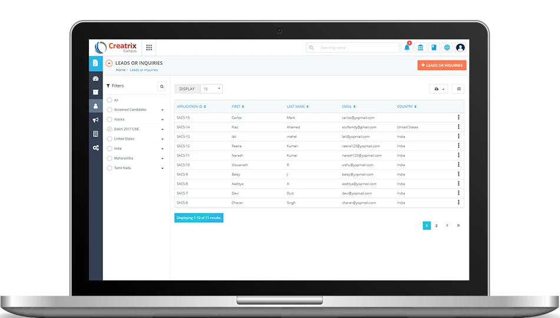Open the Display count dropdown

[211, 89]
